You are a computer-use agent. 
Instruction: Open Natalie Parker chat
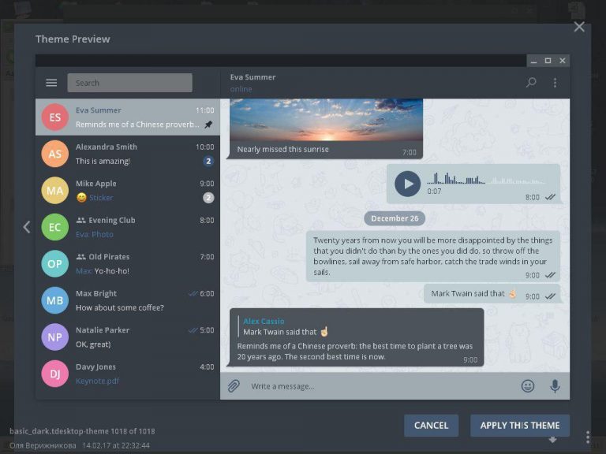128,337
